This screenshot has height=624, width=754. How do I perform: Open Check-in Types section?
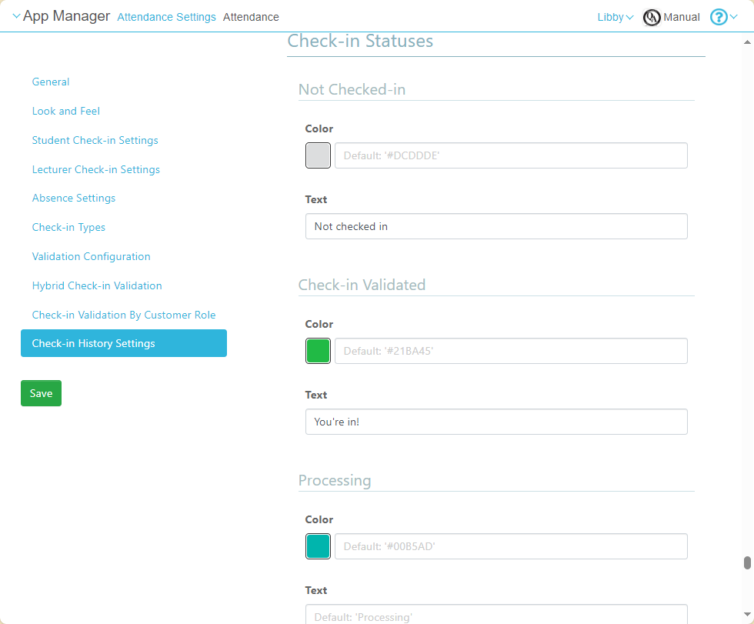click(x=68, y=228)
